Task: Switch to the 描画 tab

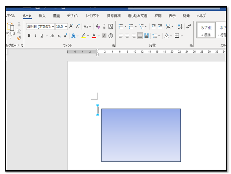Action: tap(56, 16)
